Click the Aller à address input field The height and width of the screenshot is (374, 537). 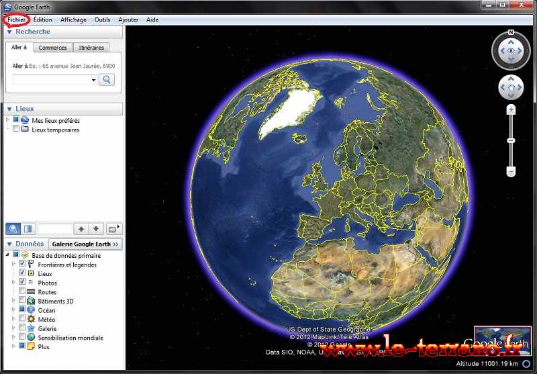point(55,80)
